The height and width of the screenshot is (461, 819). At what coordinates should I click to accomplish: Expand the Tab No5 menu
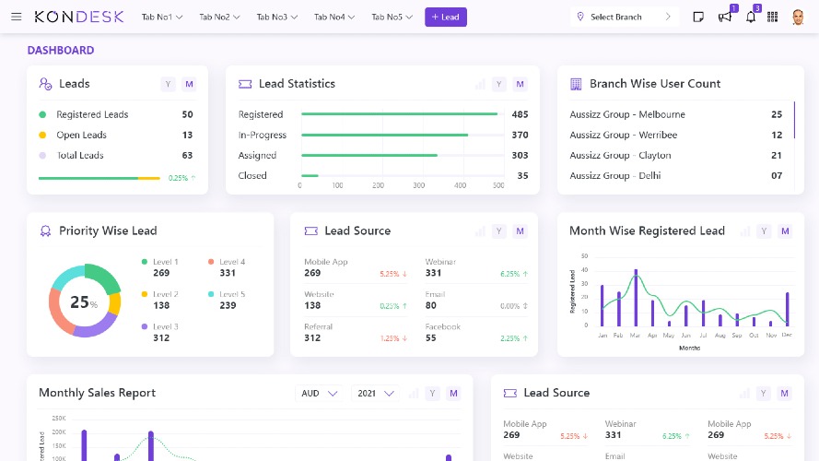pos(392,18)
